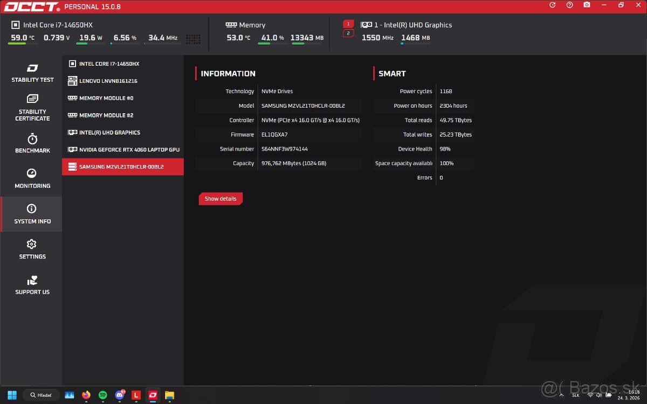
Task: Open the Stability Test panel
Action: [32, 72]
